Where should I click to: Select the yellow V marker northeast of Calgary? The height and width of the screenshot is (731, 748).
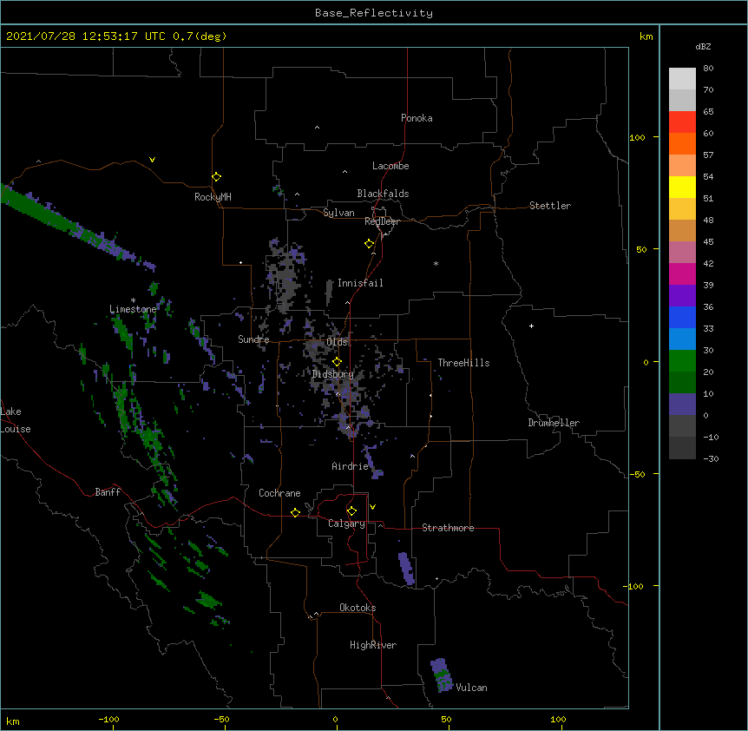372,507
